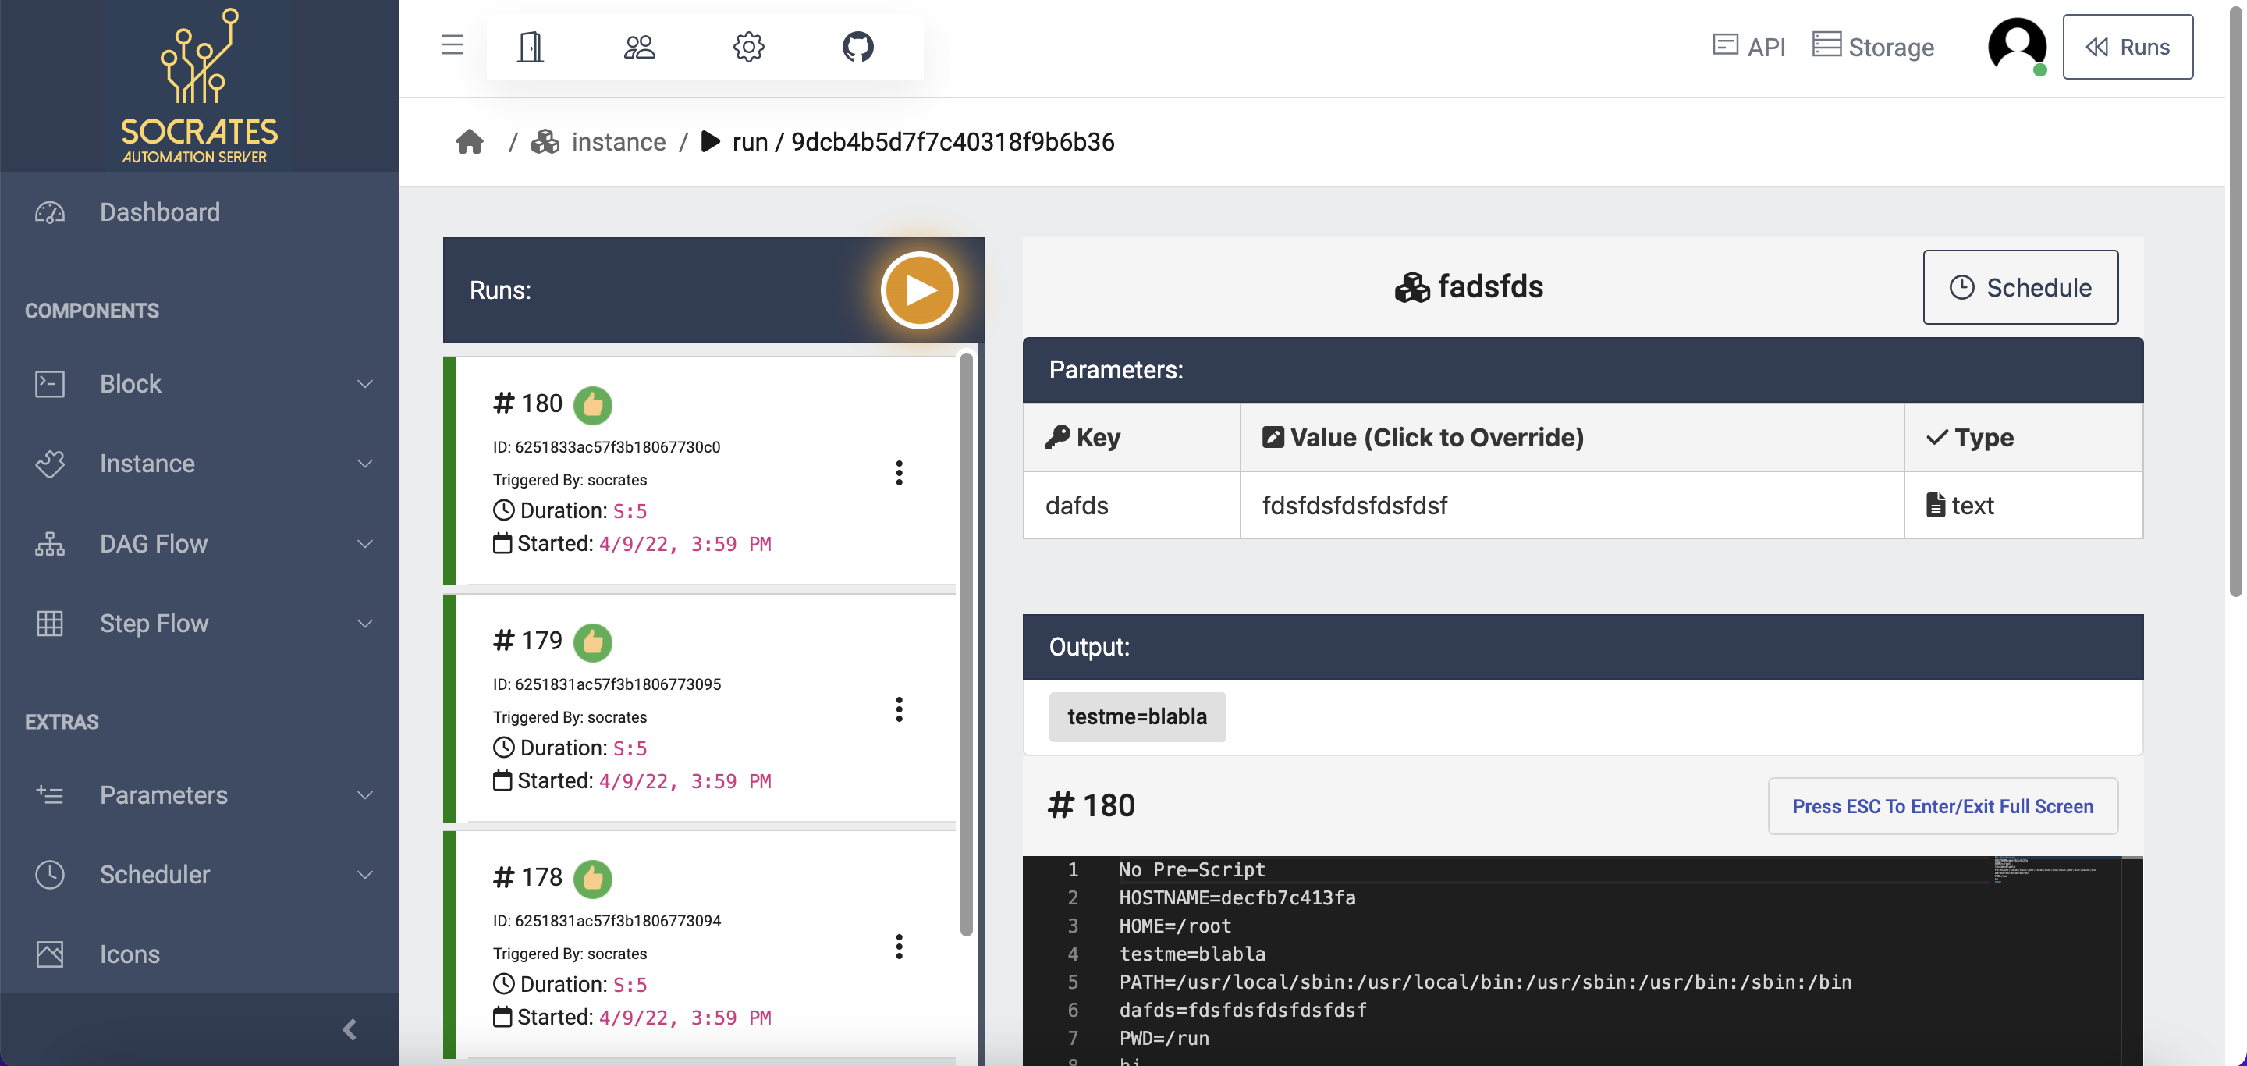Open Dashboard from the sidebar
The height and width of the screenshot is (1066, 2247).
[160, 212]
